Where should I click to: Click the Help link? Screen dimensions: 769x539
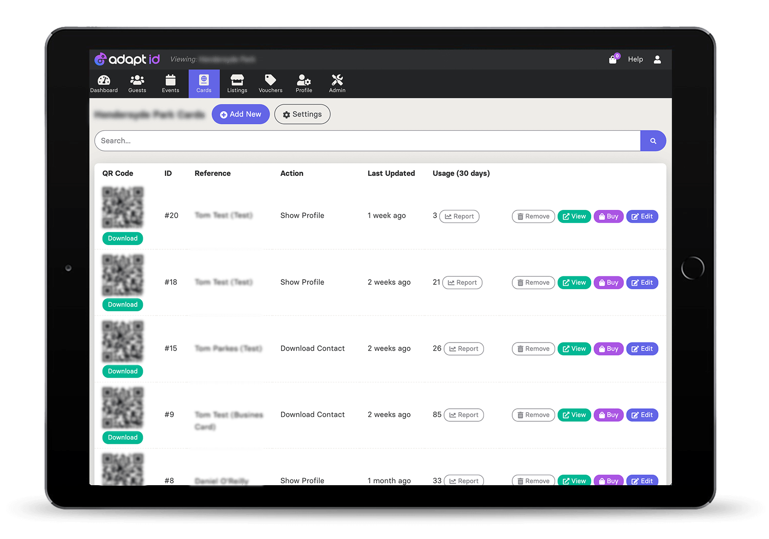point(635,60)
